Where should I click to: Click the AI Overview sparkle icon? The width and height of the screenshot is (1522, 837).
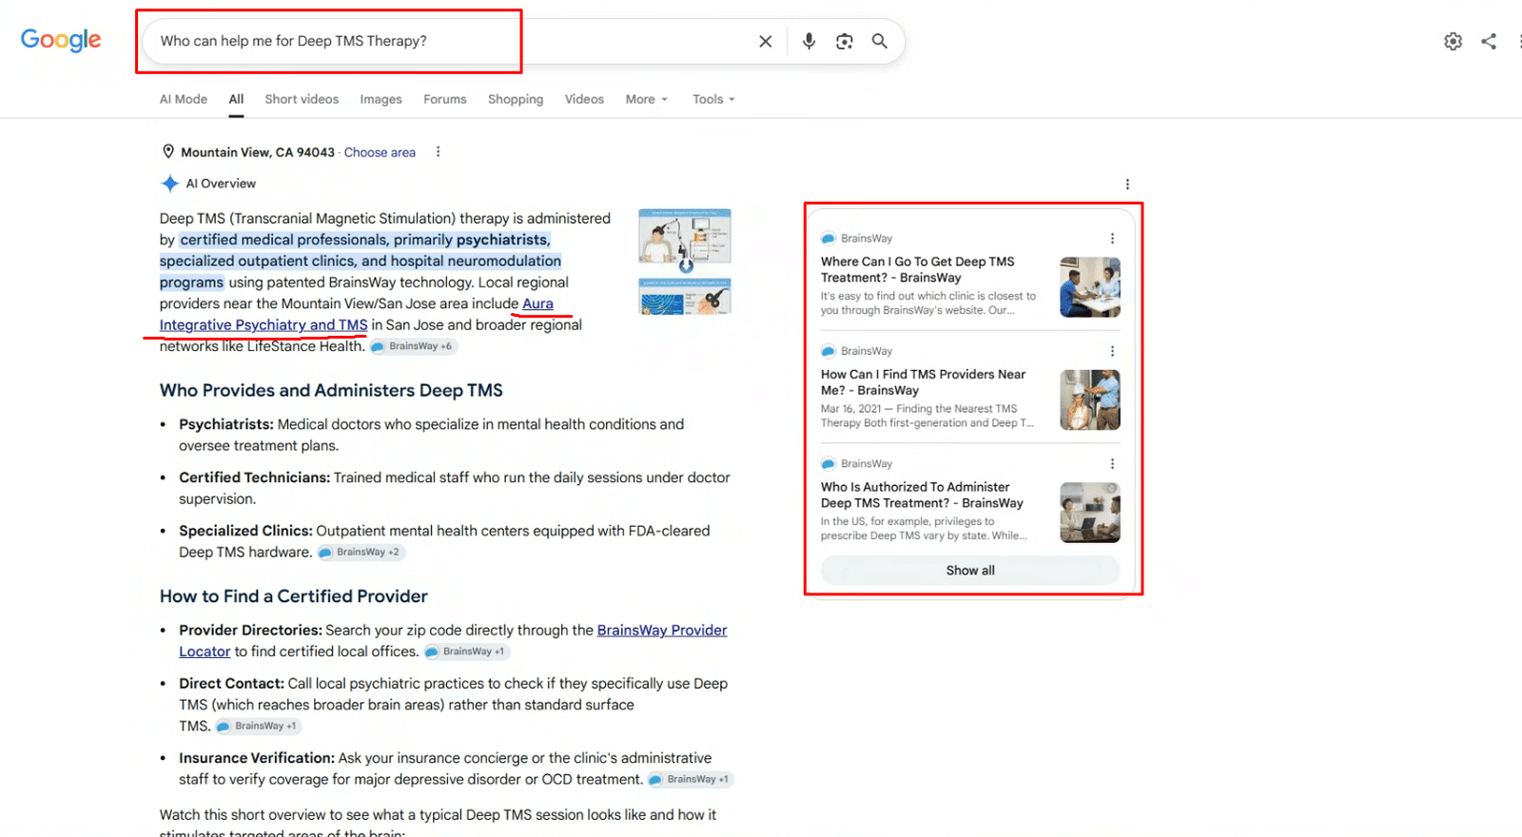(x=170, y=184)
